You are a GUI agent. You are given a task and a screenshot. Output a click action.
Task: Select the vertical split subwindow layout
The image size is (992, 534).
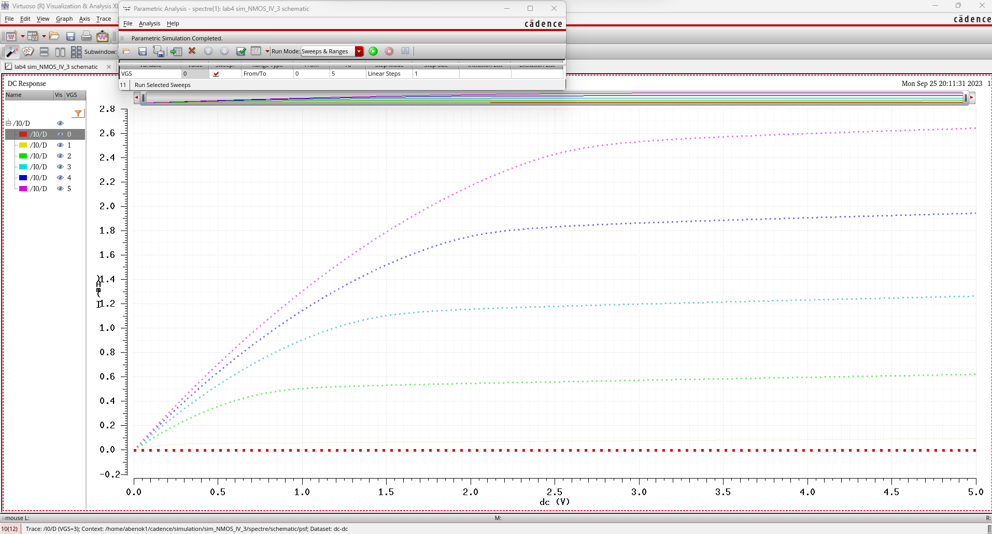click(60, 52)
